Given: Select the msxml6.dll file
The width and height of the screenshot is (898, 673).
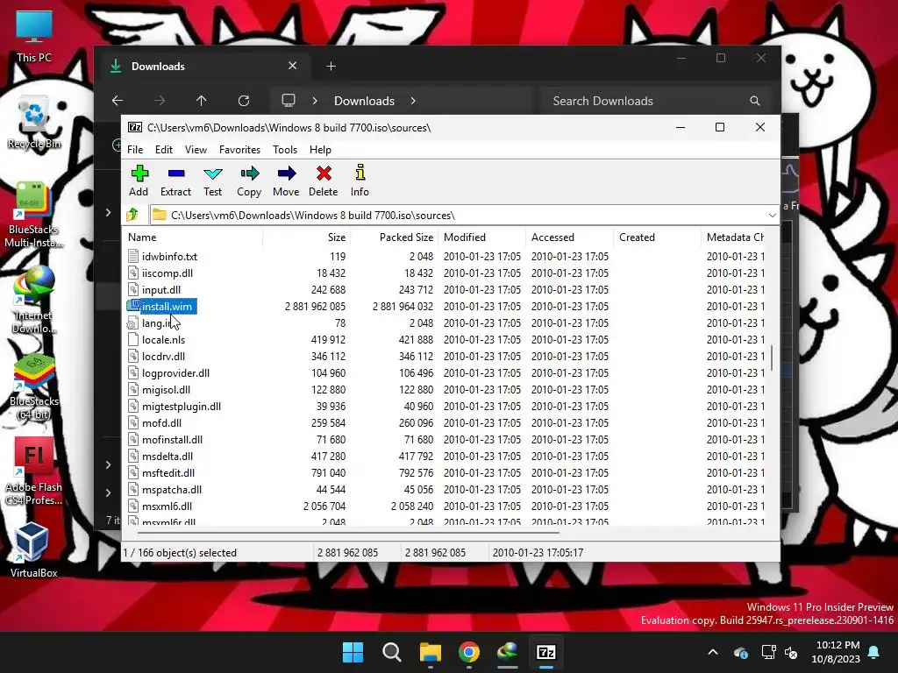Looking at the screenshot, I should 167,506.
